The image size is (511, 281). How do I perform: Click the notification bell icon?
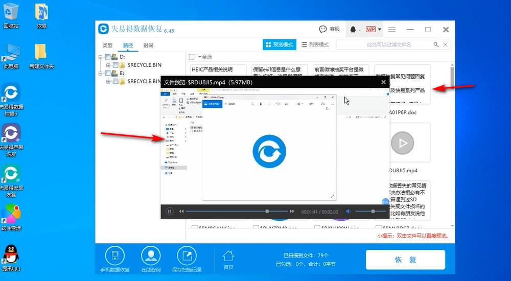point(353,30)
